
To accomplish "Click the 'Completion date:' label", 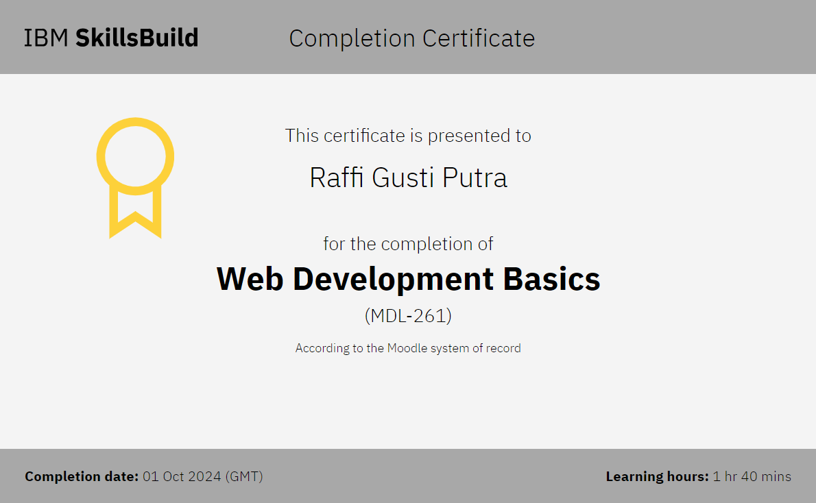I will tap(82, 476).
